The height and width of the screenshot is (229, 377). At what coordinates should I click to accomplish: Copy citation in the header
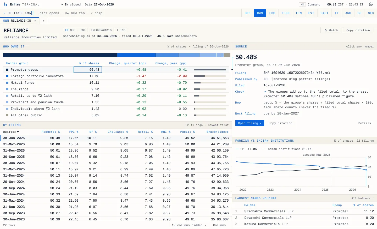358,30
